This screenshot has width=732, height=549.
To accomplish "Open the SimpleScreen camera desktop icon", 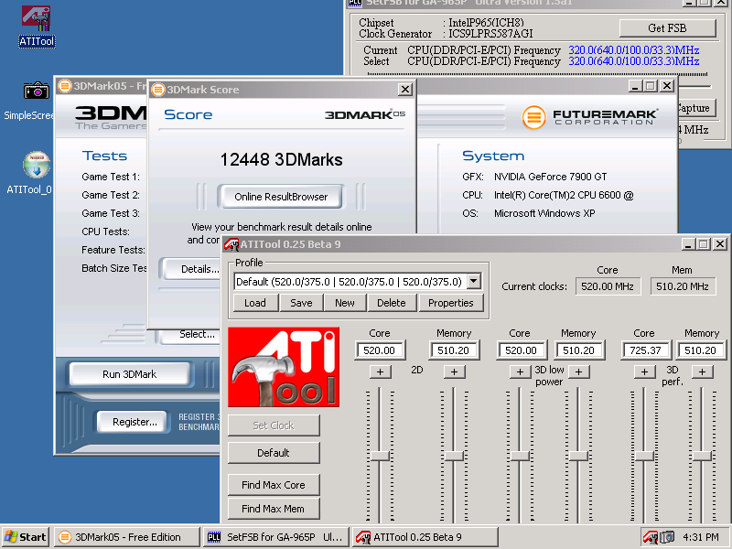I will (36, 91).
